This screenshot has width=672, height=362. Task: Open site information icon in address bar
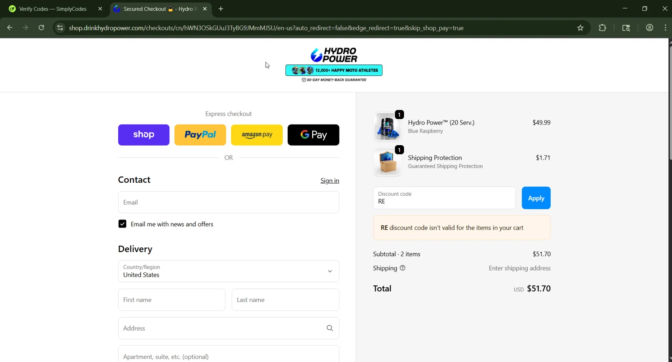[x=60, y=28]
